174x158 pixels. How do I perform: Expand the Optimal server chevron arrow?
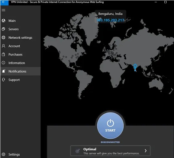tap(146, 151)
